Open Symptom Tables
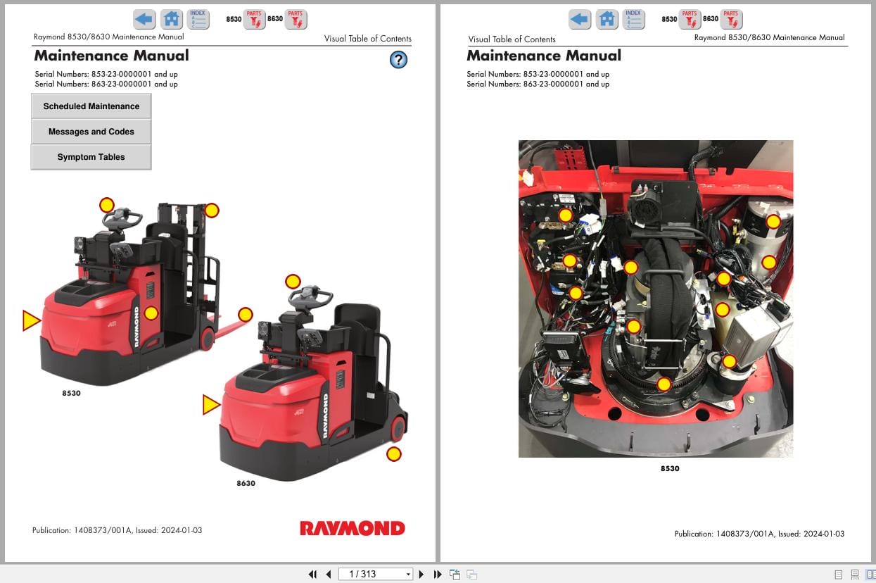The image size is (876, 583). tap(91, 157)
